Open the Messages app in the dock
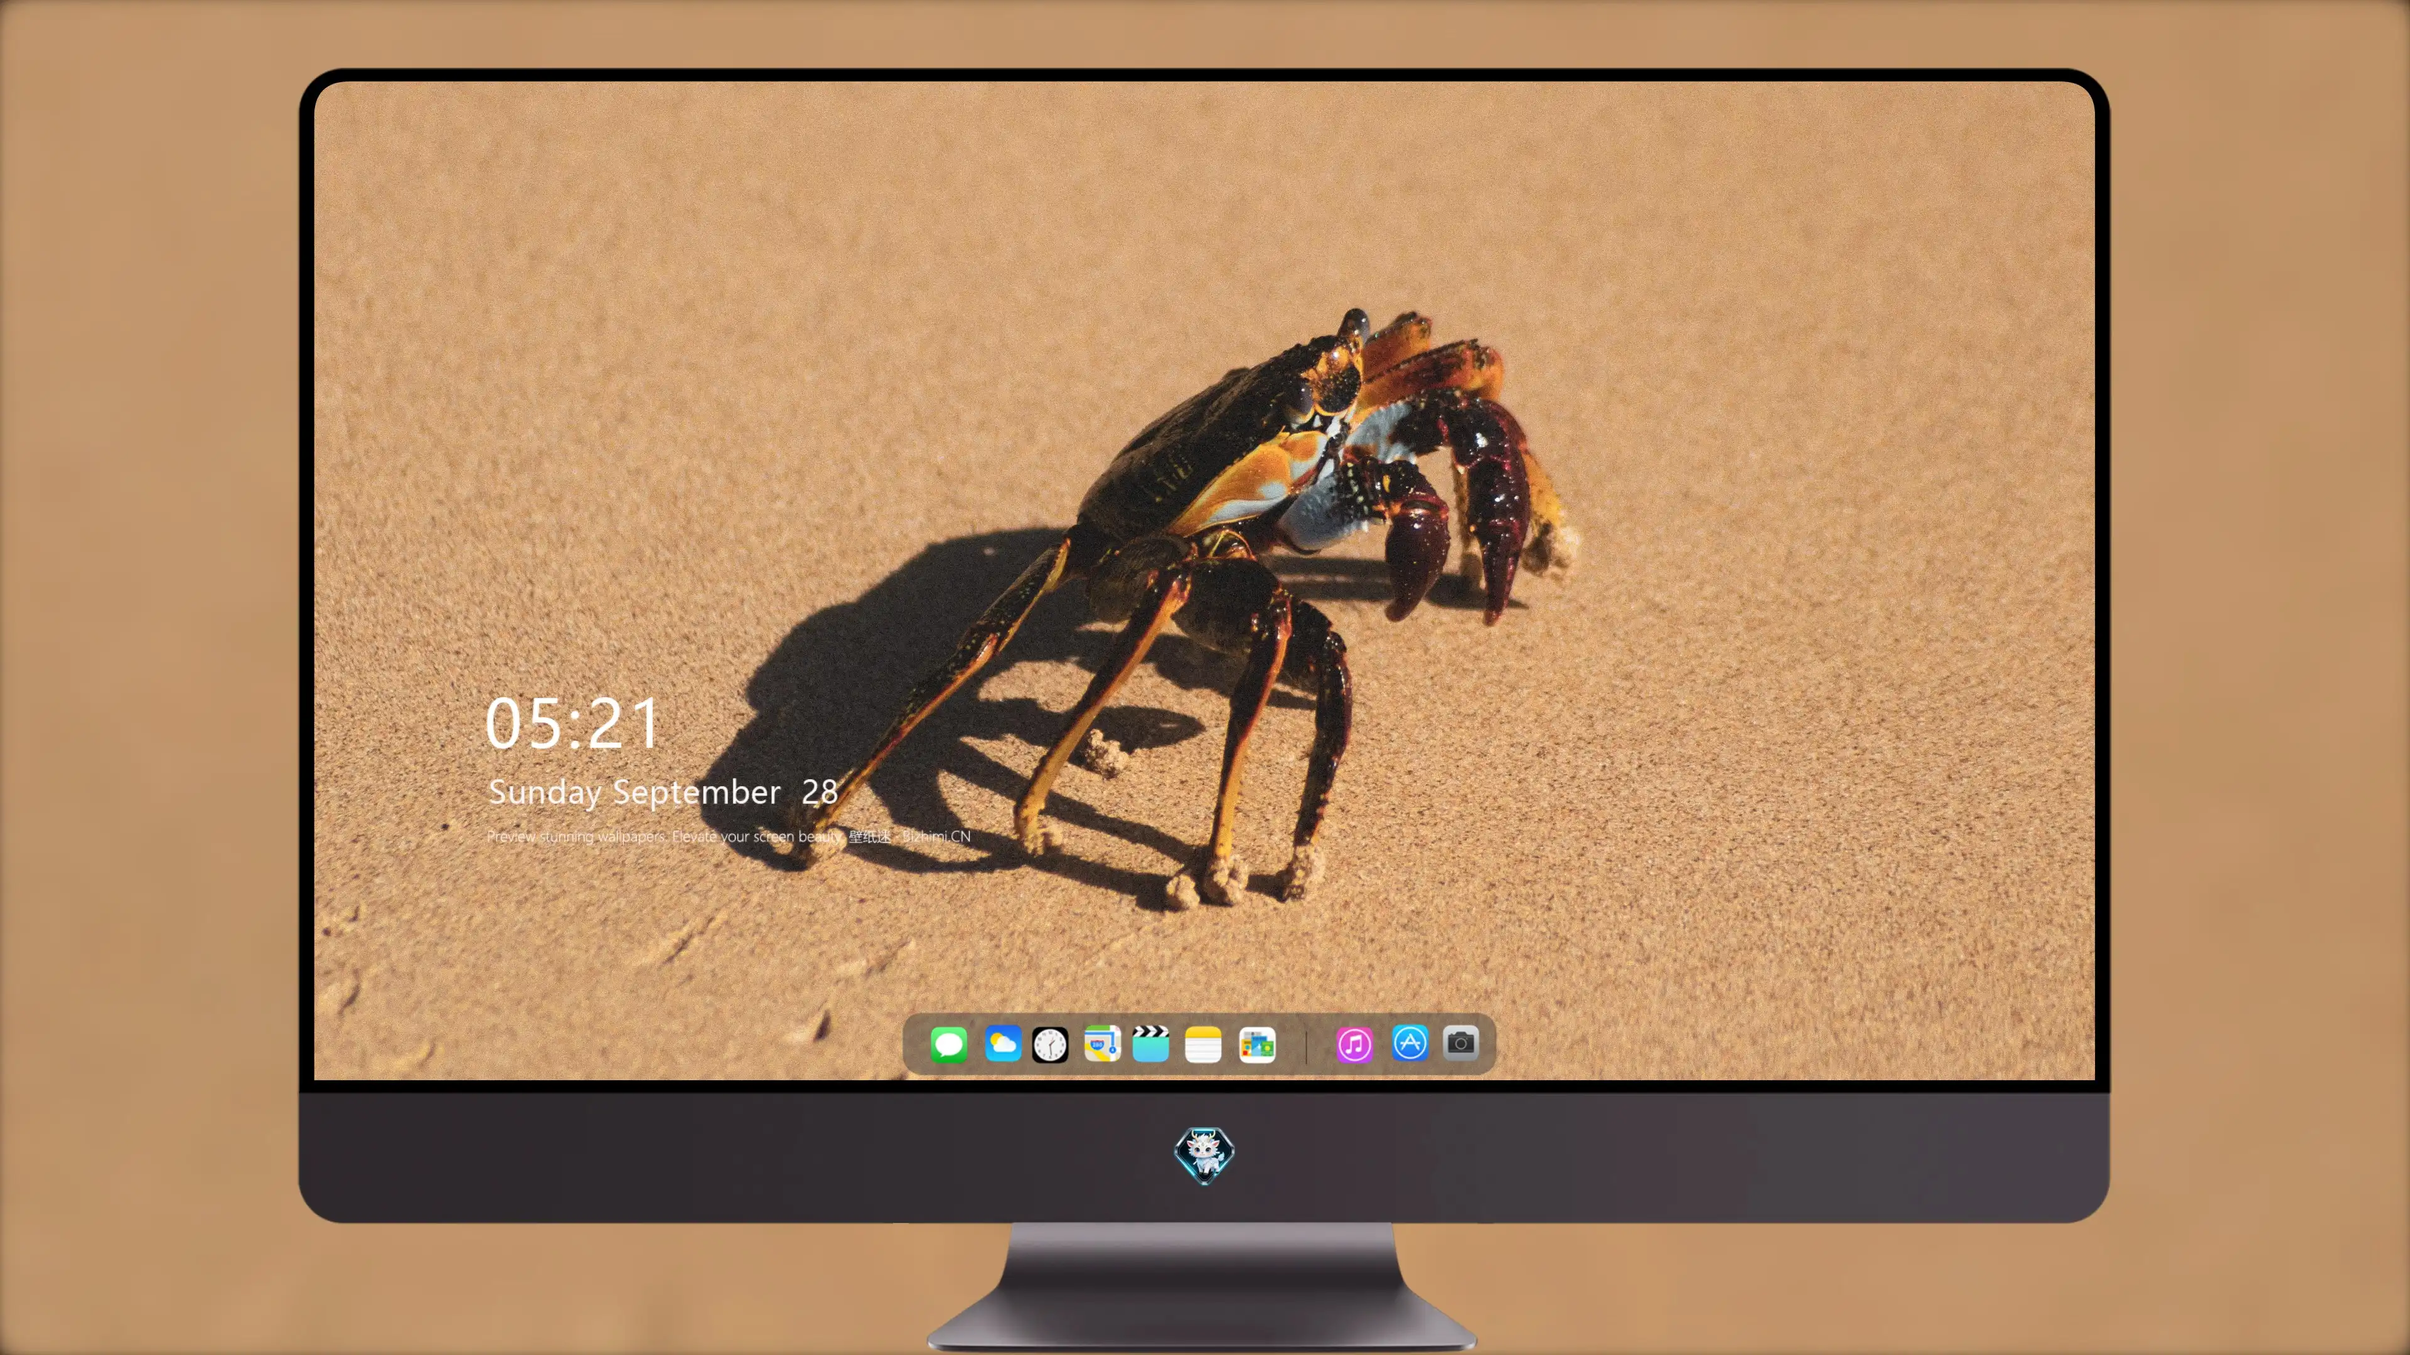The width and height of the screenshot is (2410, 1355). 949,1044
